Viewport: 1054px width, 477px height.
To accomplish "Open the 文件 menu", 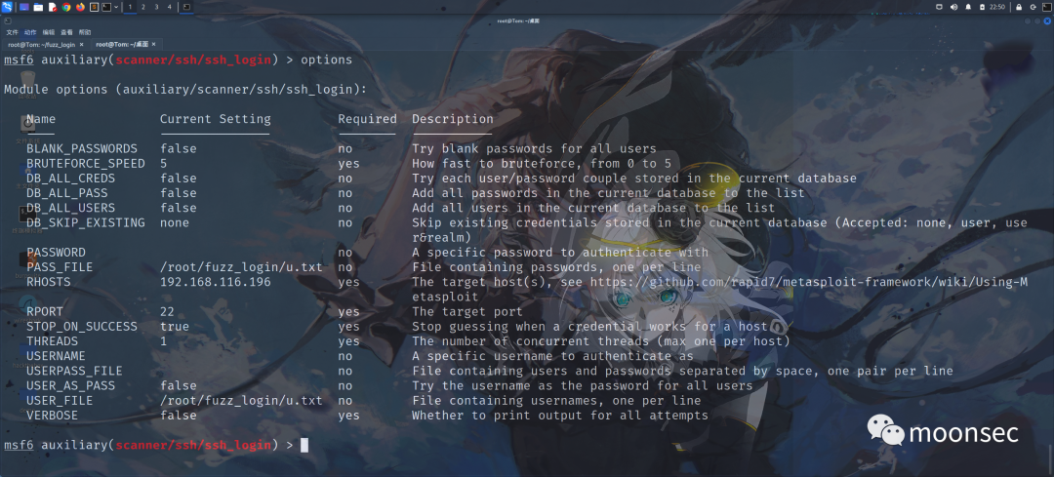I will [12, 32].
